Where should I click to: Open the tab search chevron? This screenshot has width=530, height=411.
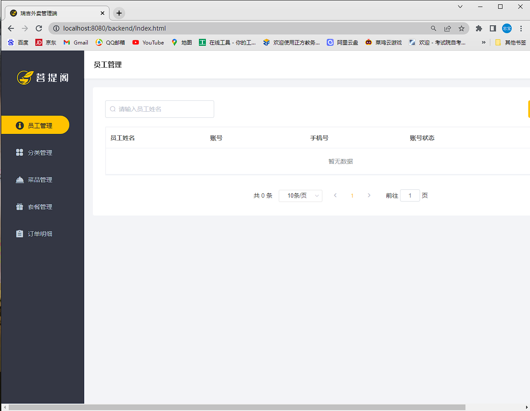pos(460,7)
